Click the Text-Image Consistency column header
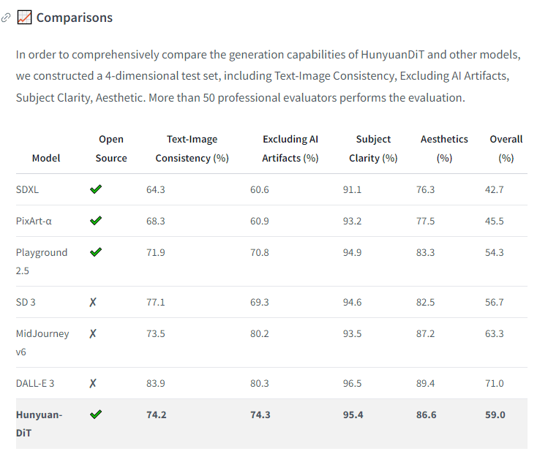Screen dimensions: 548x454 point(192,148)
